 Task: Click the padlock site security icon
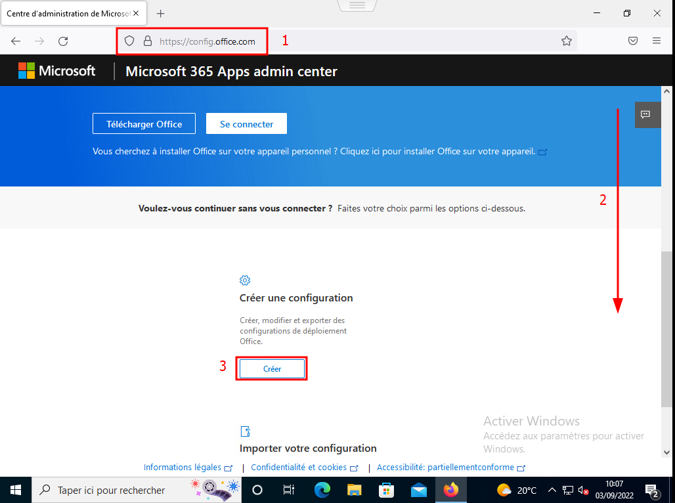click(147, 41)
